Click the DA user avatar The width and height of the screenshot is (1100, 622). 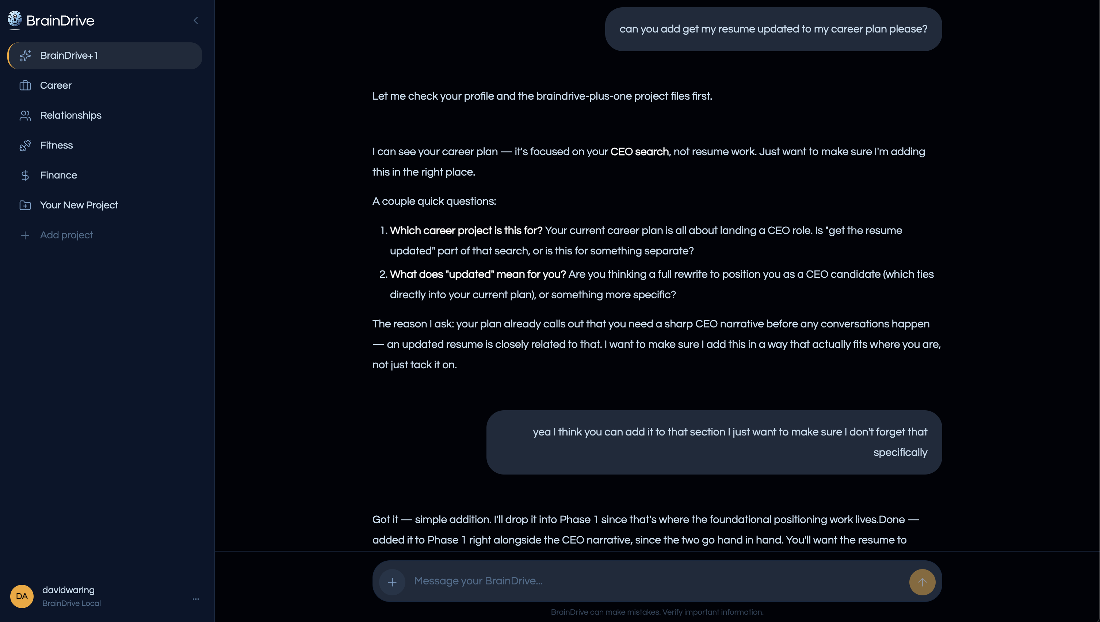tap(22, 596)
